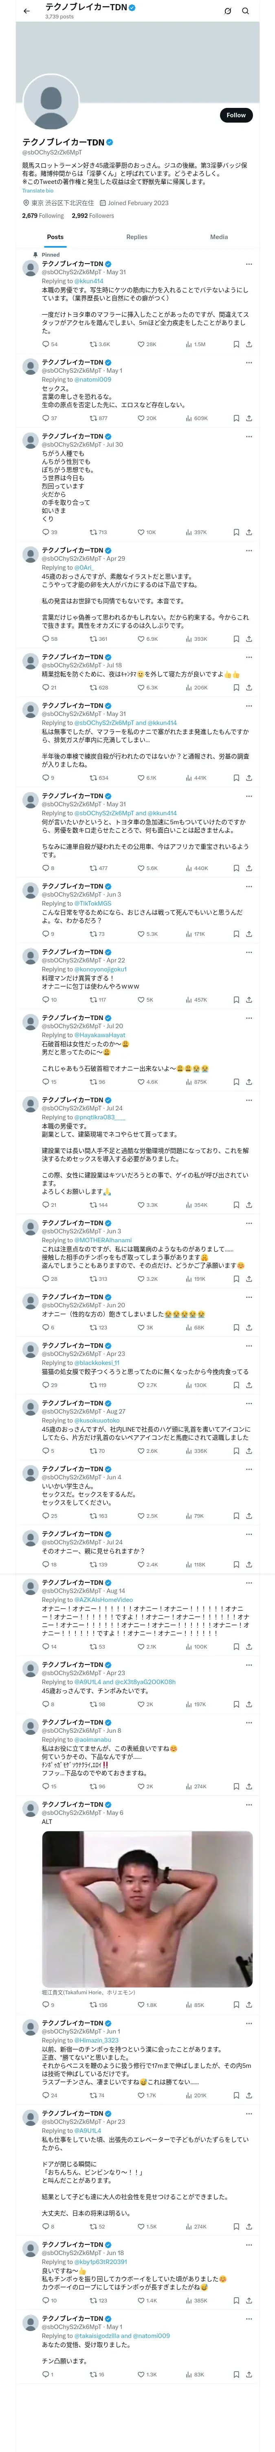The width and height of the screenshot is (275, 2452).
Task: Reply to the Jul 30 post
Action: coord(44,532)
